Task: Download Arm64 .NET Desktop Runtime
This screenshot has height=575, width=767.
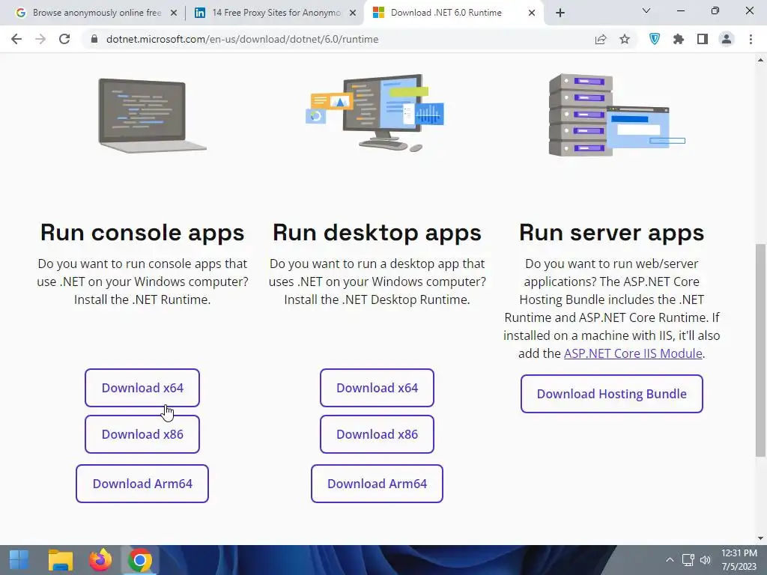Action: pos(378,484)
